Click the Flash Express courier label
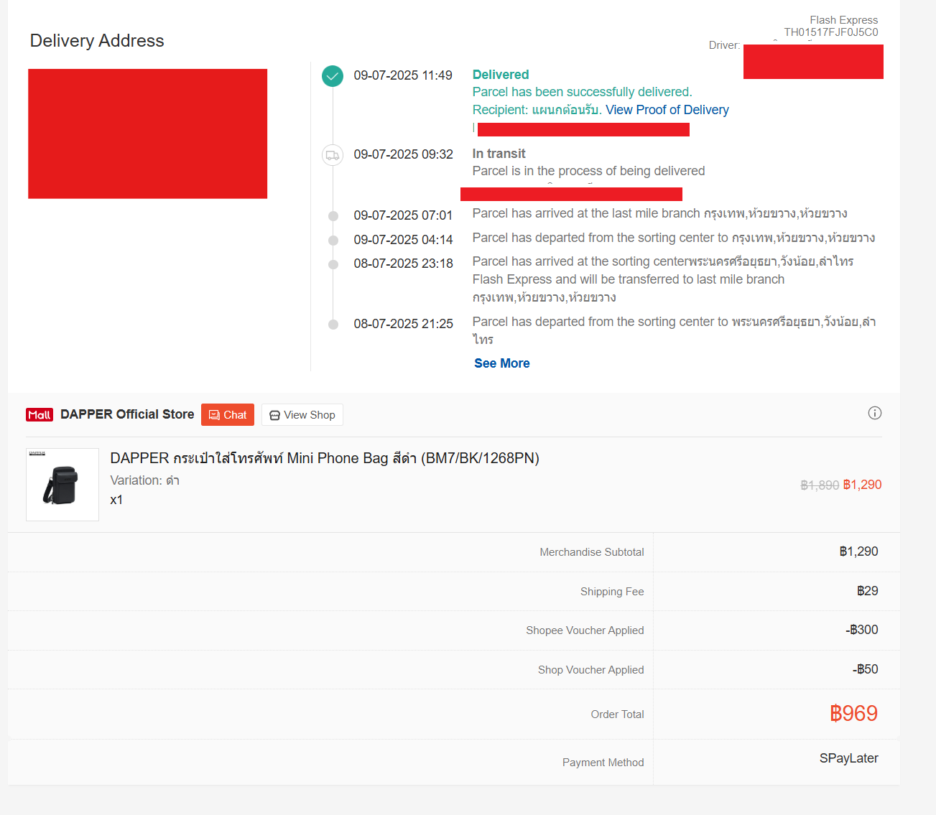The image size is (936, 815). tap(844, 20)
